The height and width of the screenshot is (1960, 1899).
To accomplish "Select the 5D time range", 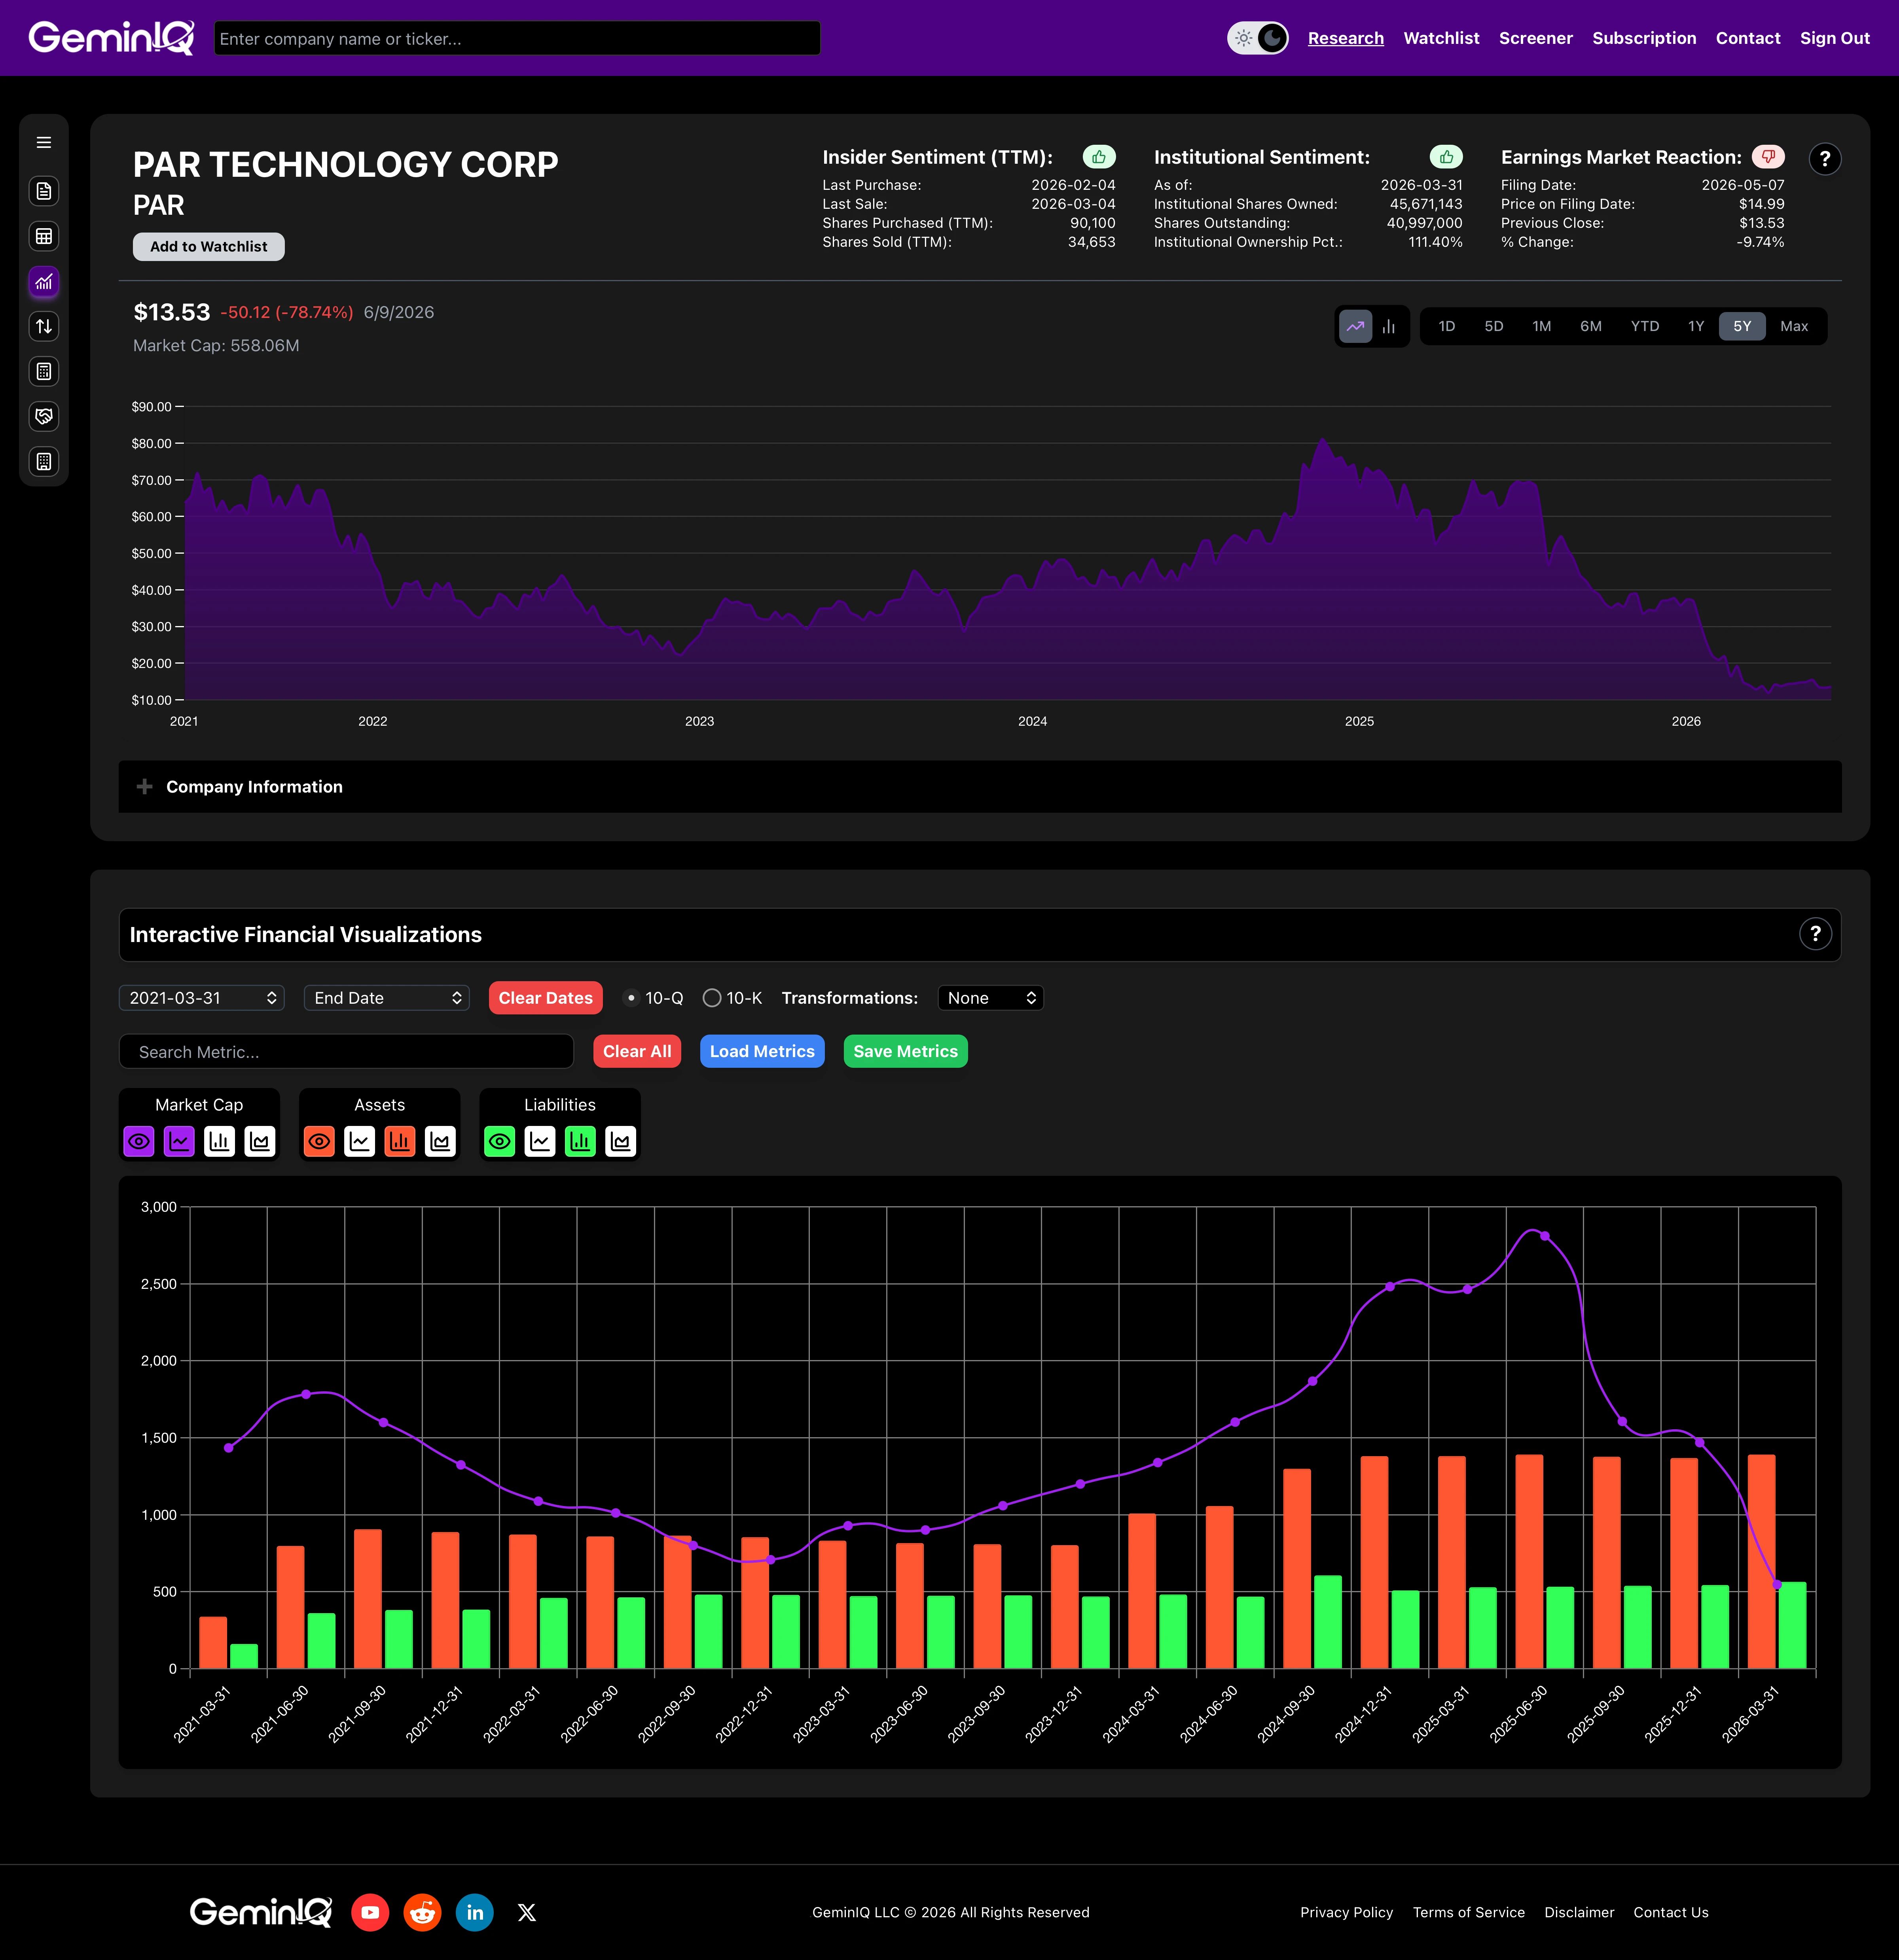I will point(1494,326).
